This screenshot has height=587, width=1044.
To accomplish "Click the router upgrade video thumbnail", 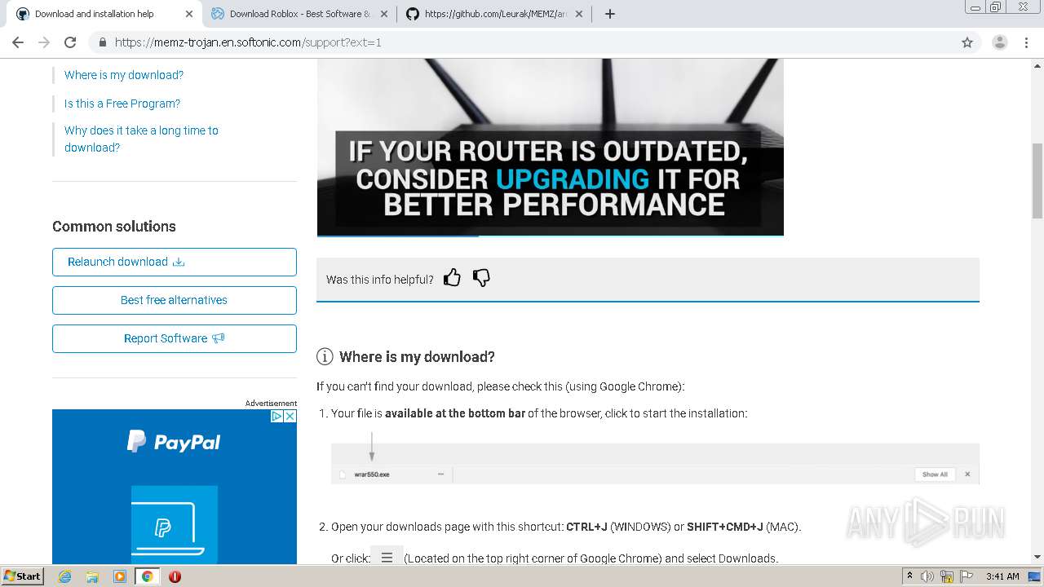I will 551,147.
